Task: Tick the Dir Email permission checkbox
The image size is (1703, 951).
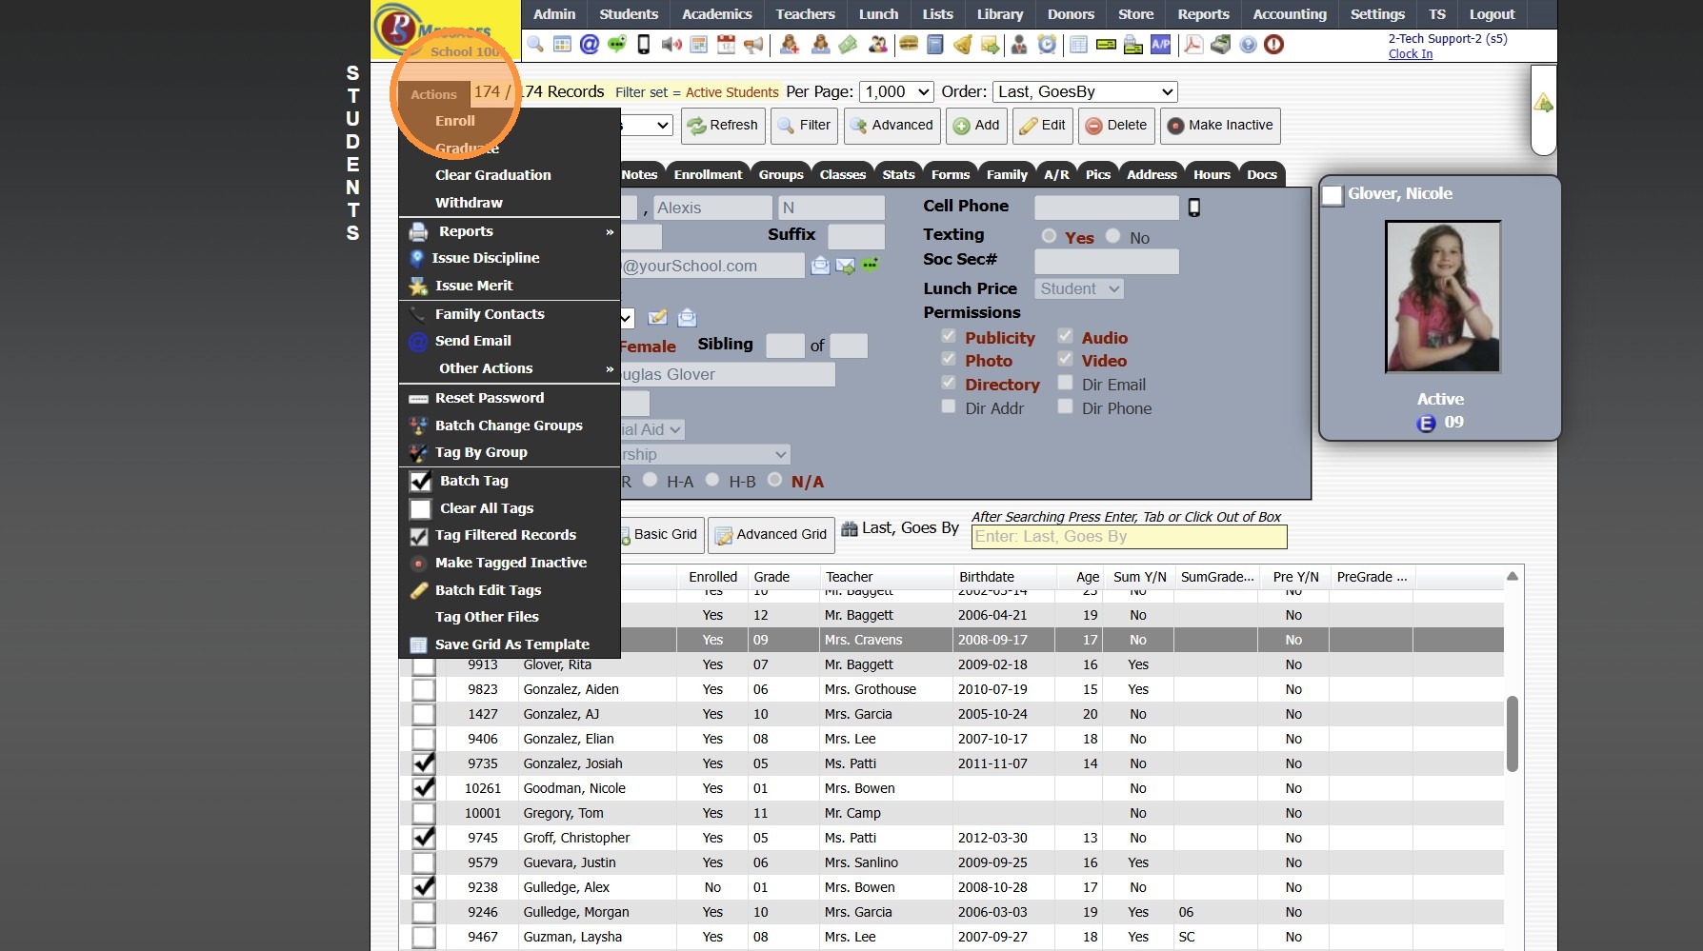Action: click(x=1065, y=383)
